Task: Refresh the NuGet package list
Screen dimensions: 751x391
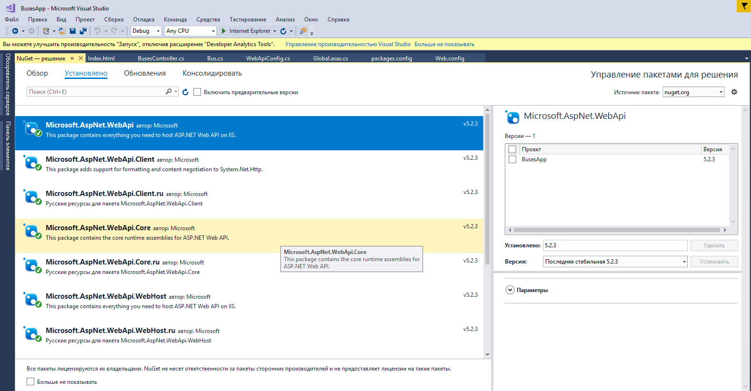Action: [x=185, y=92]
